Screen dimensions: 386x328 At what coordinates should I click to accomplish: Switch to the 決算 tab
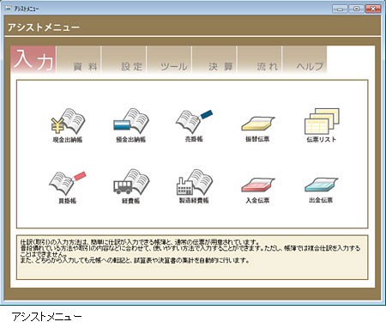214,59
